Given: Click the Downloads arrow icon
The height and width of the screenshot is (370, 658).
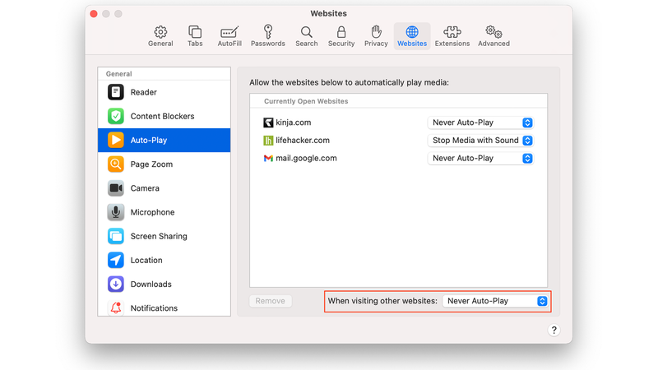Looking at the screenshot, I should (x=115, y=284).
